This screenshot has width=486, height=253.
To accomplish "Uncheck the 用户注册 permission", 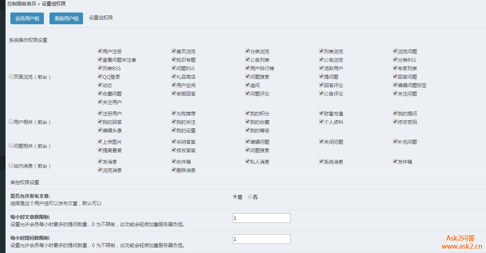I will (100, 51).
